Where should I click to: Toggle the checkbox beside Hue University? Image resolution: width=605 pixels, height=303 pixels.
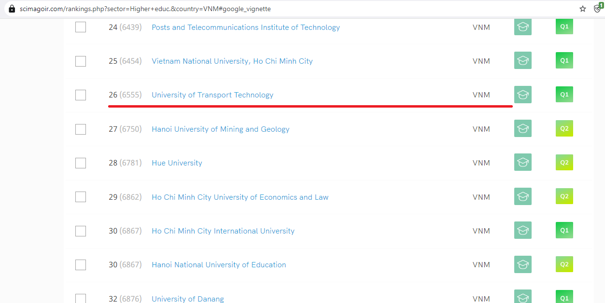pyautogui.click(x=81, y=163)
